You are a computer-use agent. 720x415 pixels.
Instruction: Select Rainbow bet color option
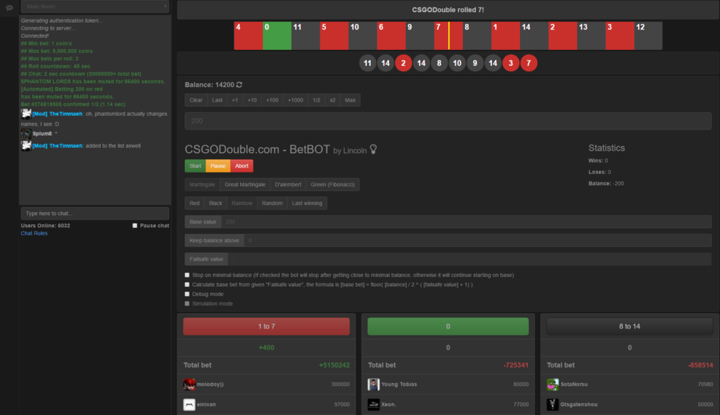(242, 203)
